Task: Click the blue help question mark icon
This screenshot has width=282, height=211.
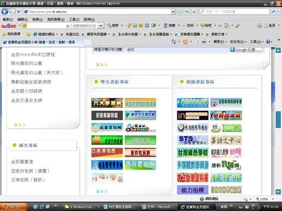Action: pyautogui.click(x=268, y=42)
